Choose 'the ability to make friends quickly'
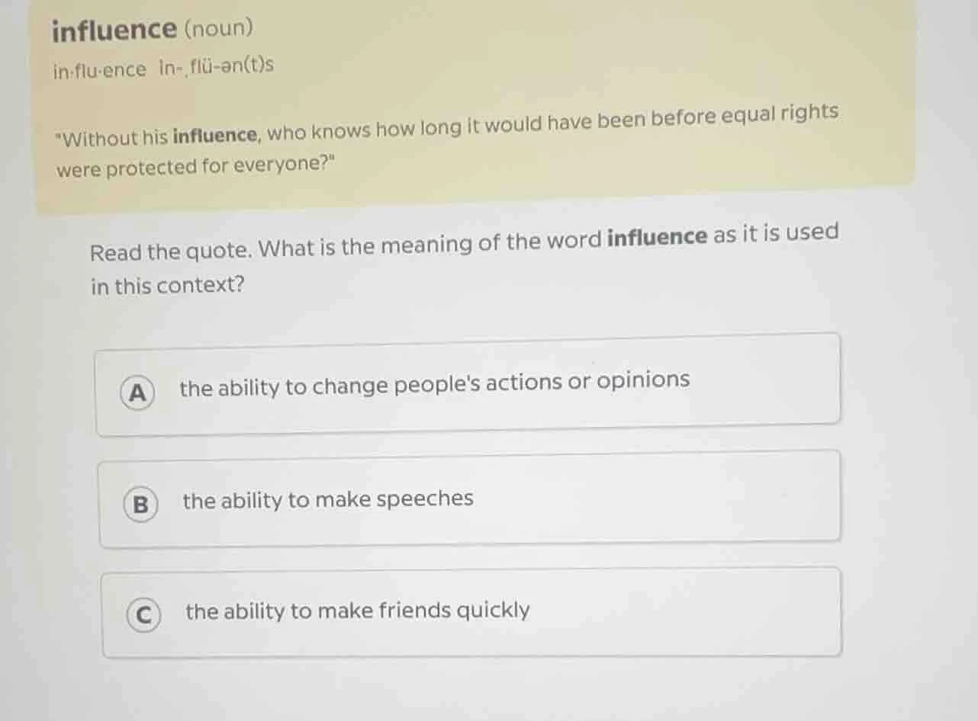978x721 pixels. coord(357,610)
